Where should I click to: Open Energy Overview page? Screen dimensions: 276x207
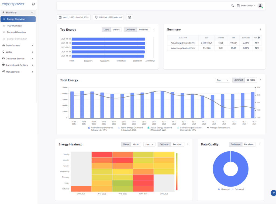click(x=18, y=19)
